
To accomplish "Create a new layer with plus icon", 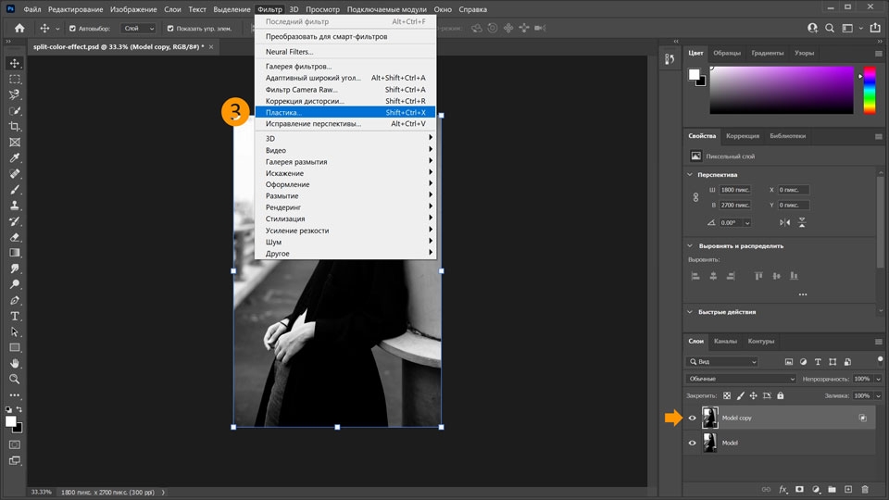I will (848, 489).
